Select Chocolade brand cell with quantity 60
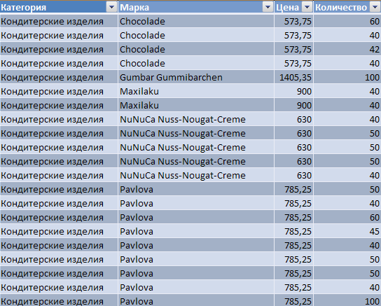381x306 pixels. (196, 22)
